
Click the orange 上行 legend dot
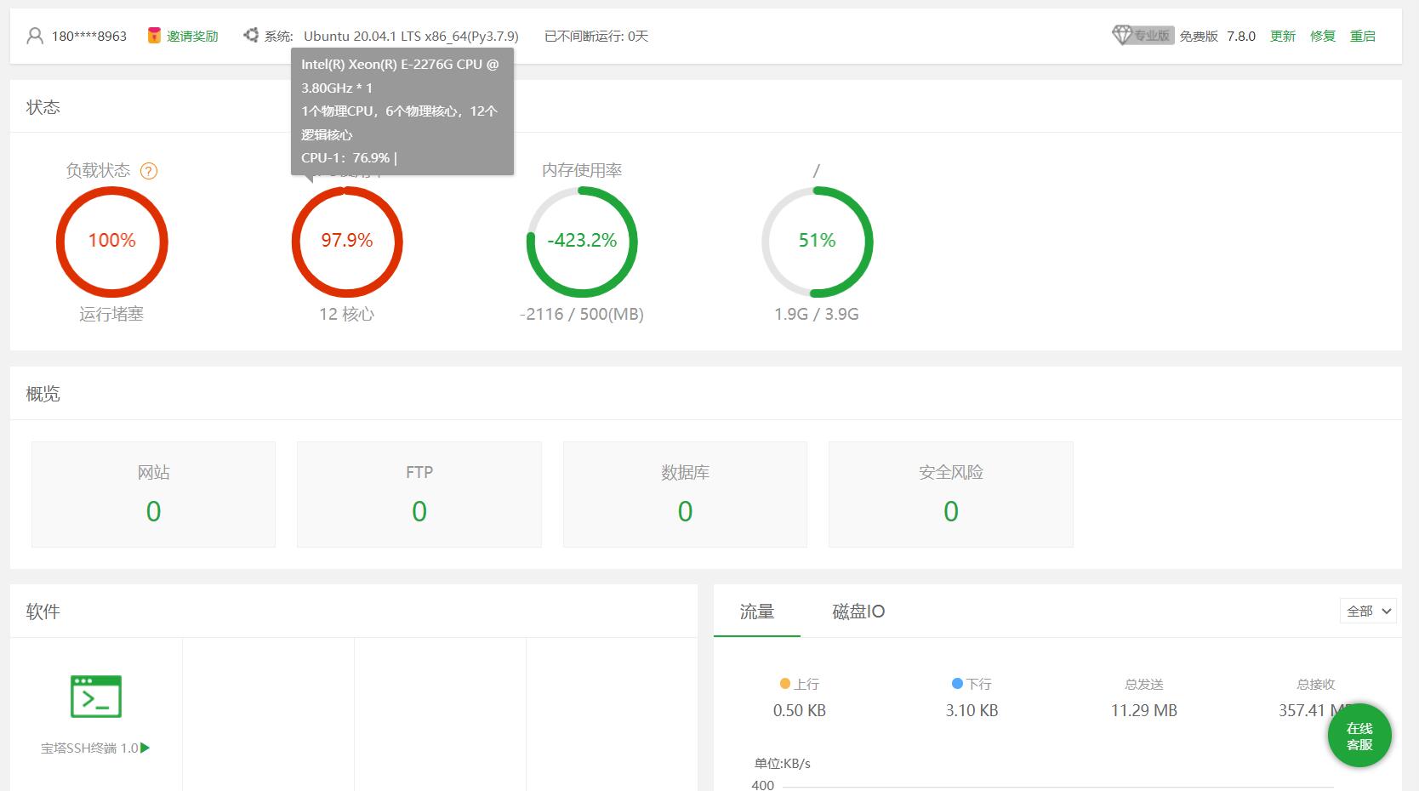pos(785,684)
